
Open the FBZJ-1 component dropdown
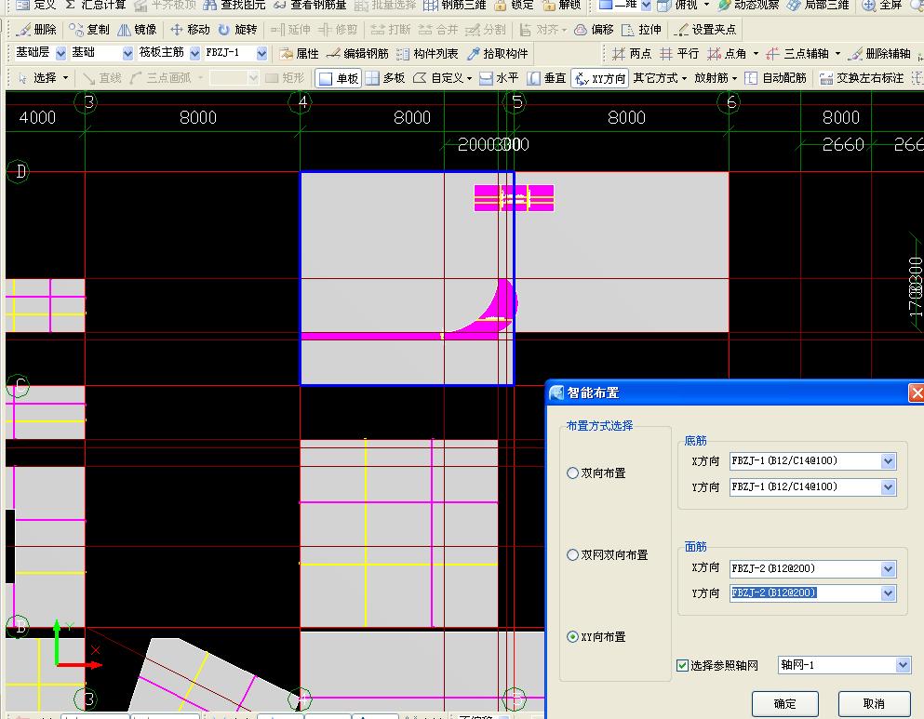click(x=262, y=54)
